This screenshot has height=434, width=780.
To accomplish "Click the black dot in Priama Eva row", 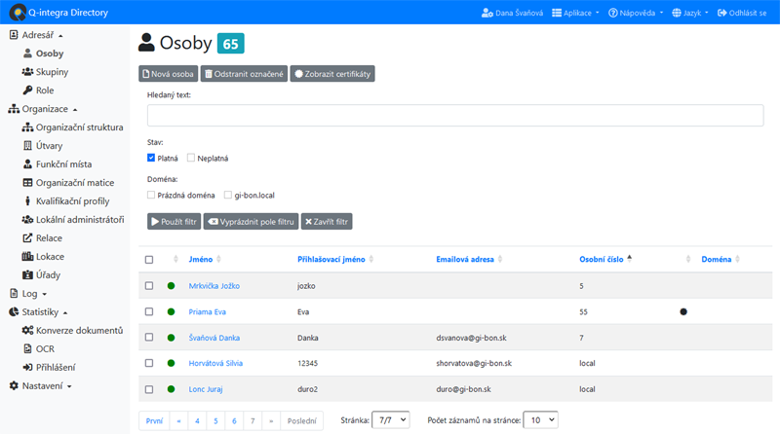I will tap(683, 311).
